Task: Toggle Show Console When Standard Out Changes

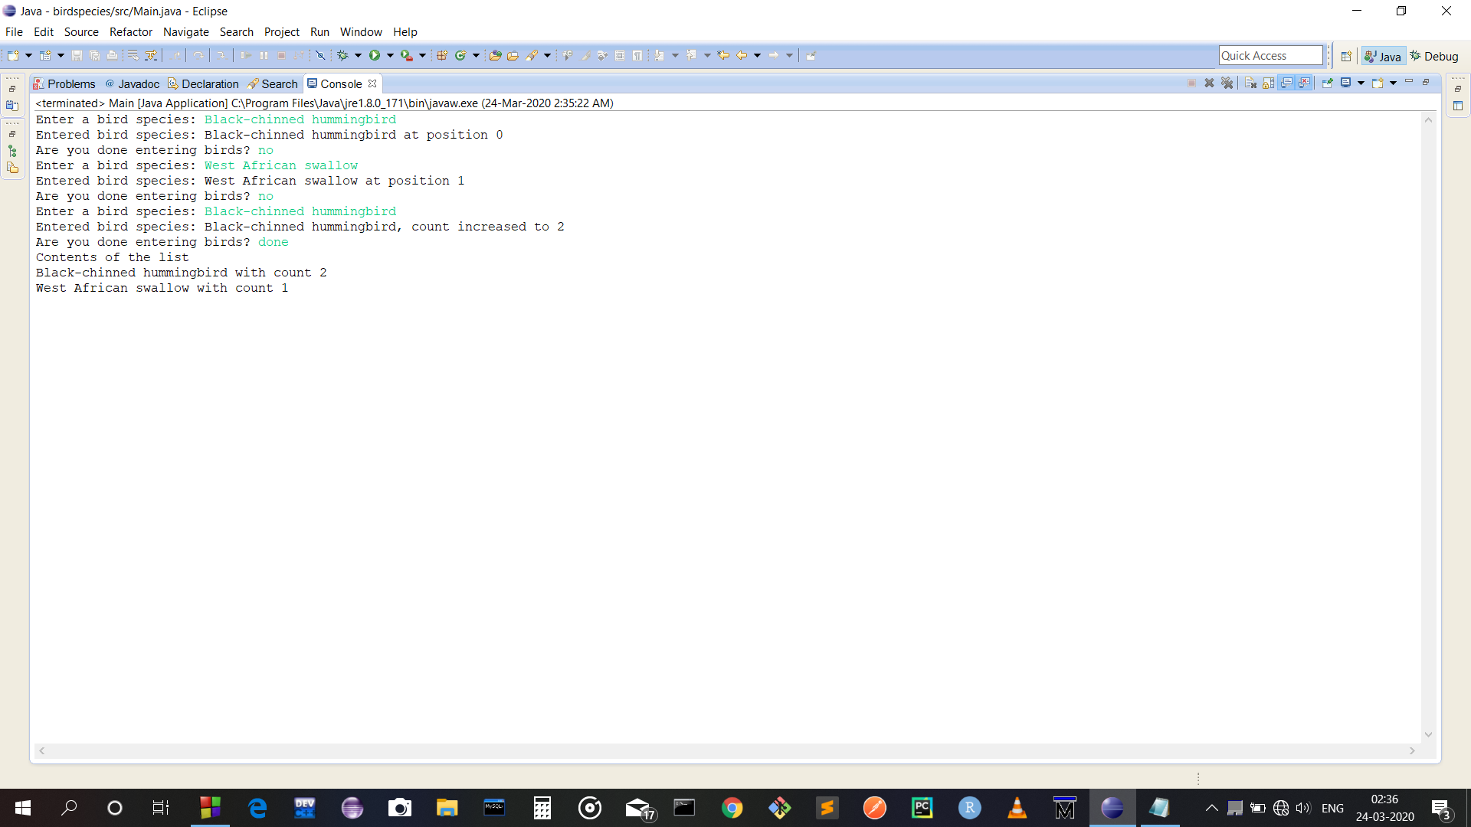Action: 1286,83
